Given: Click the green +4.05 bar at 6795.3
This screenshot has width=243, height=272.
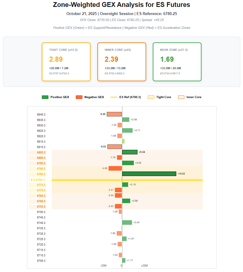Looking at the screenshot, I should [x=128, y=163].
